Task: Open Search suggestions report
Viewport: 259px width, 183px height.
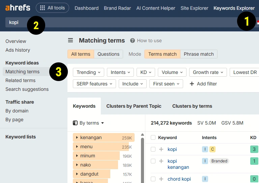Action: pos(27,89)
